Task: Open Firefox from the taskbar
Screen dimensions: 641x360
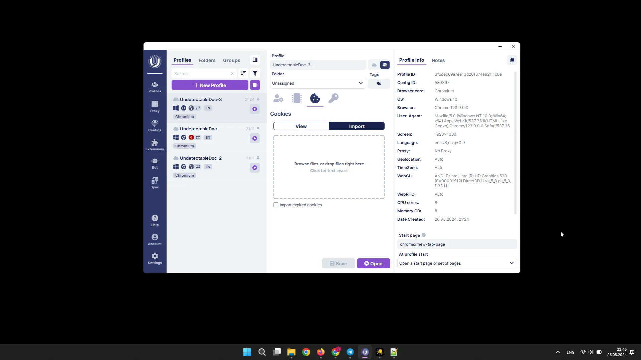Action: click(321, 352)
